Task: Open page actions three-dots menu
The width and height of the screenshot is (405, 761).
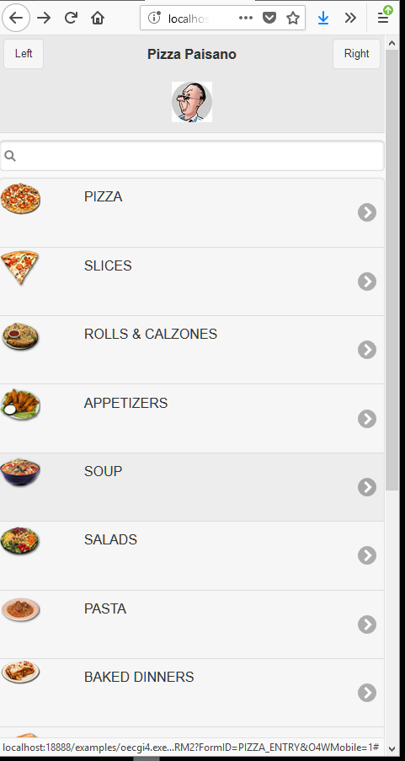Action: tap(246, 18)
